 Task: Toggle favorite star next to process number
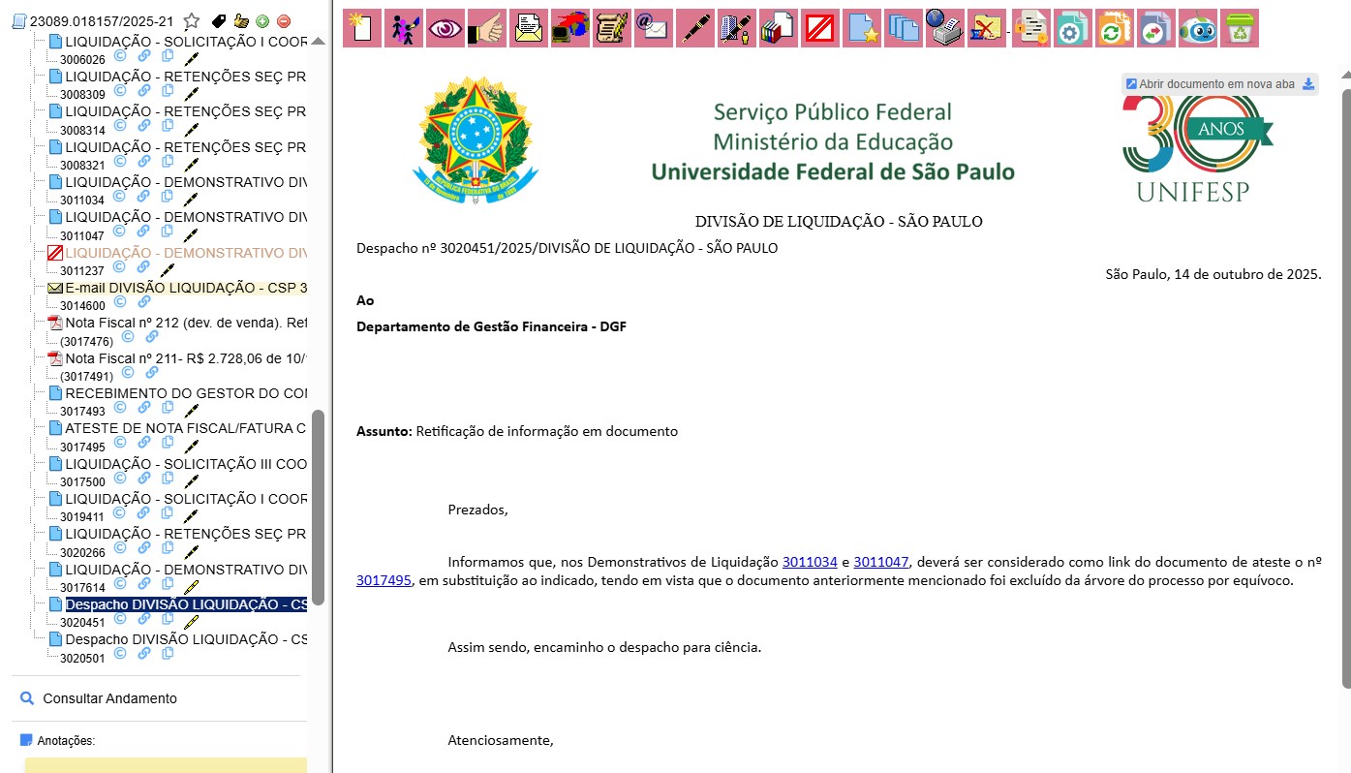pyautogui.click(x=192, y=21)
